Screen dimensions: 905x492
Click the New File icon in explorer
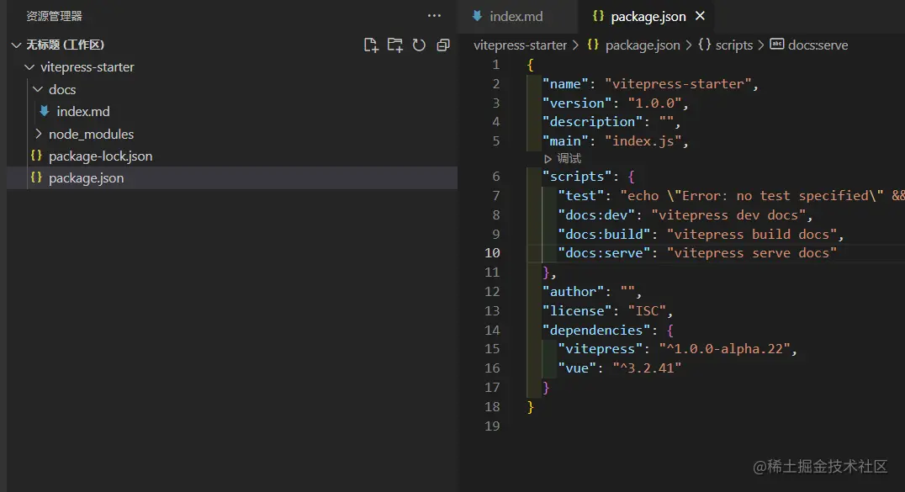[371, 45]
